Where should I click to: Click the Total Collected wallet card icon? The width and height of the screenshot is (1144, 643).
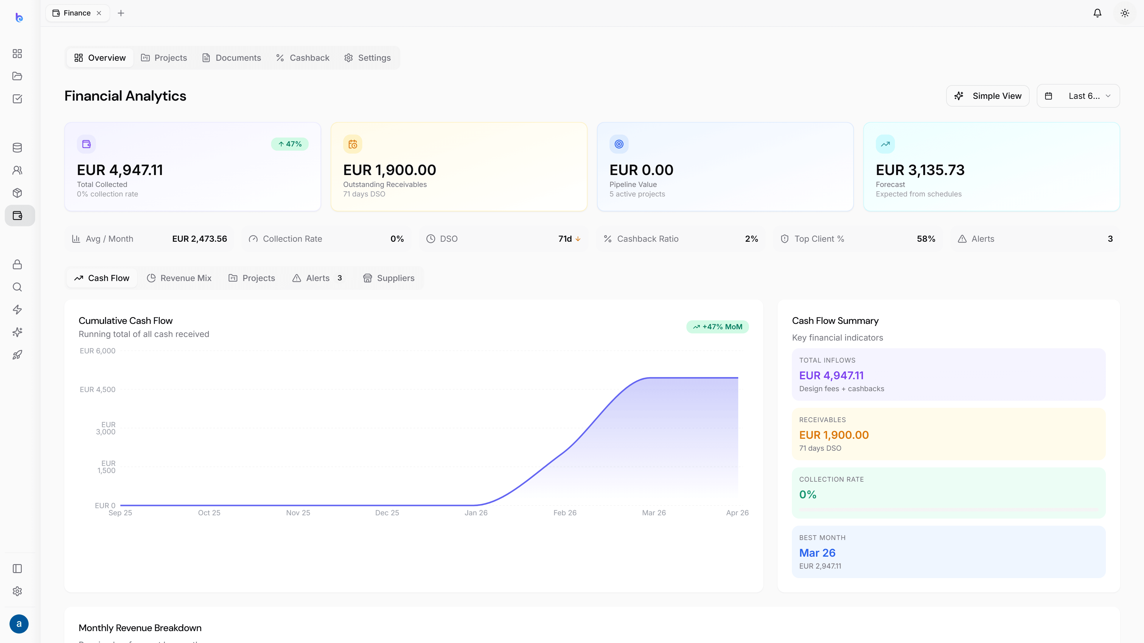coord(87,144)
